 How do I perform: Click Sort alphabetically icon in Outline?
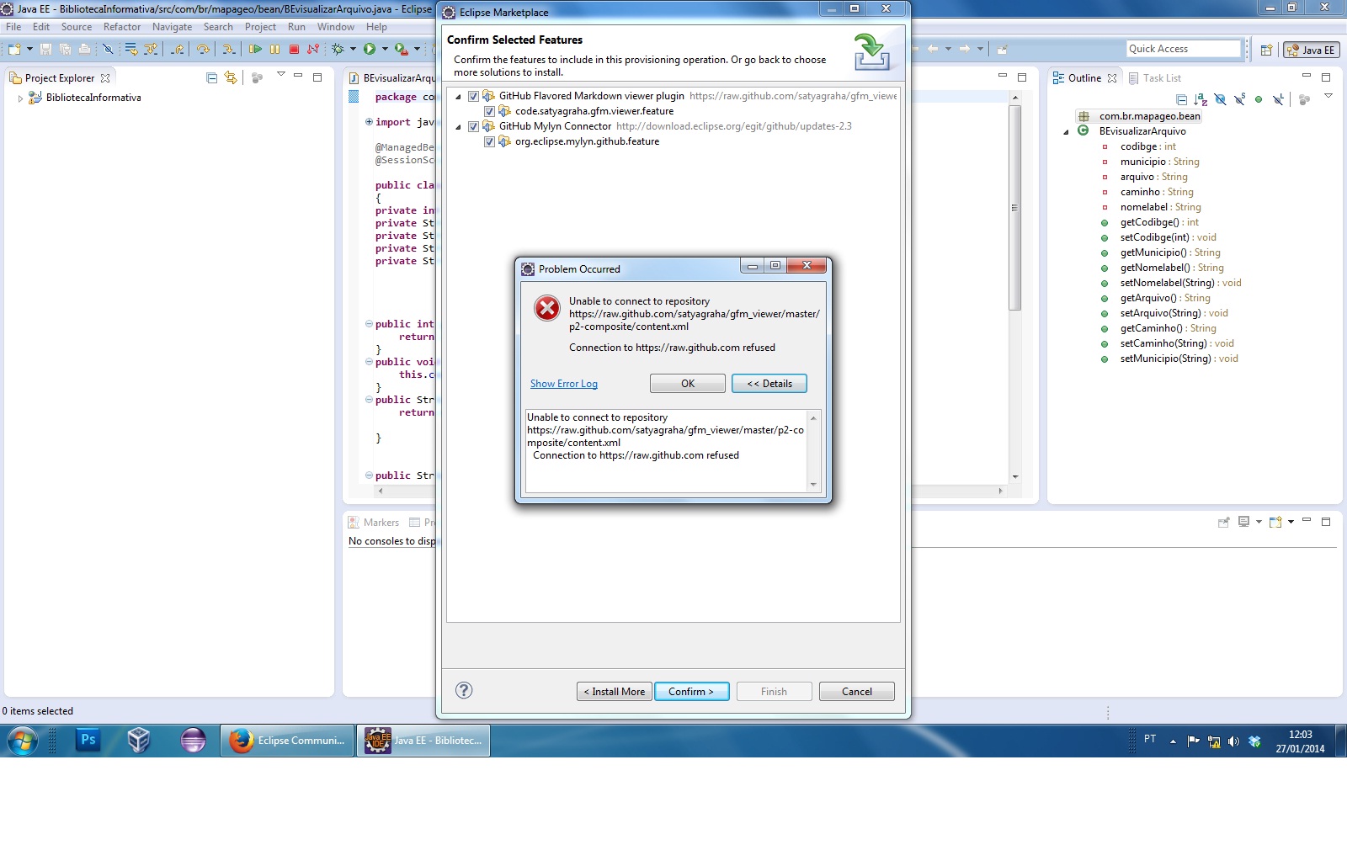[x=1201, y=99]
